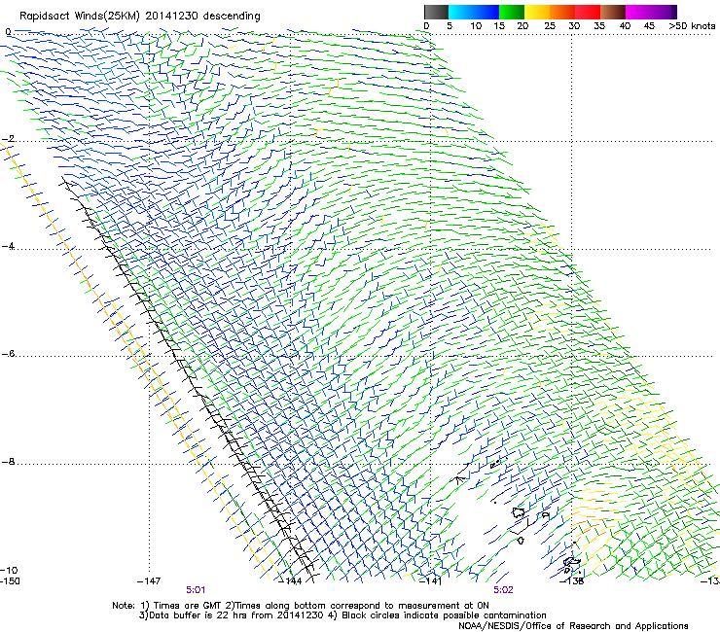Click the purple '5:02' swath time label
720x632 pixels.
pos(503,590)
